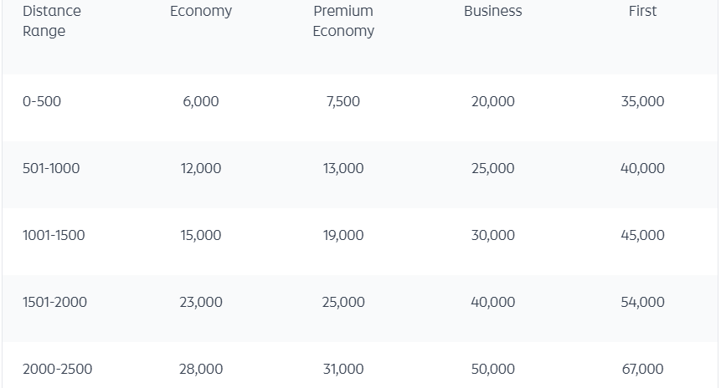Click the 31,000 Premium Economy value
This screenshot has width=721, height=388.
343,369
